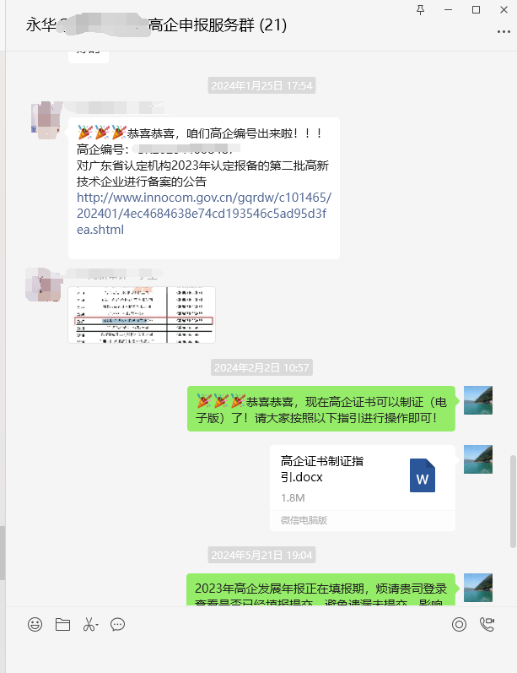Click the message typing area
Viewport: 517px width, 673px height.
(x=261, y=654)
